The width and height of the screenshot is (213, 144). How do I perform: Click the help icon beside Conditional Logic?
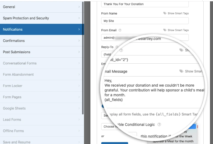point(159,125)
